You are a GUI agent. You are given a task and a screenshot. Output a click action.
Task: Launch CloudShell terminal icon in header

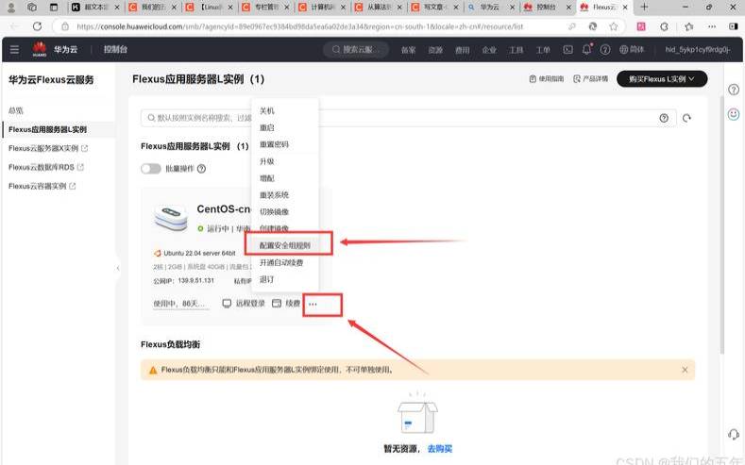pyautogui.click(x=567, y=49)
